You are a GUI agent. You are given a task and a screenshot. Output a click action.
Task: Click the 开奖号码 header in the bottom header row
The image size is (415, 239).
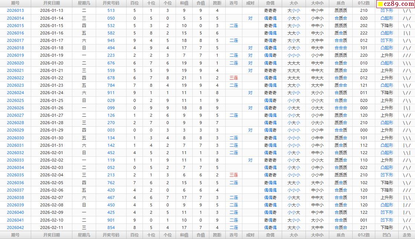click(111, 235)
